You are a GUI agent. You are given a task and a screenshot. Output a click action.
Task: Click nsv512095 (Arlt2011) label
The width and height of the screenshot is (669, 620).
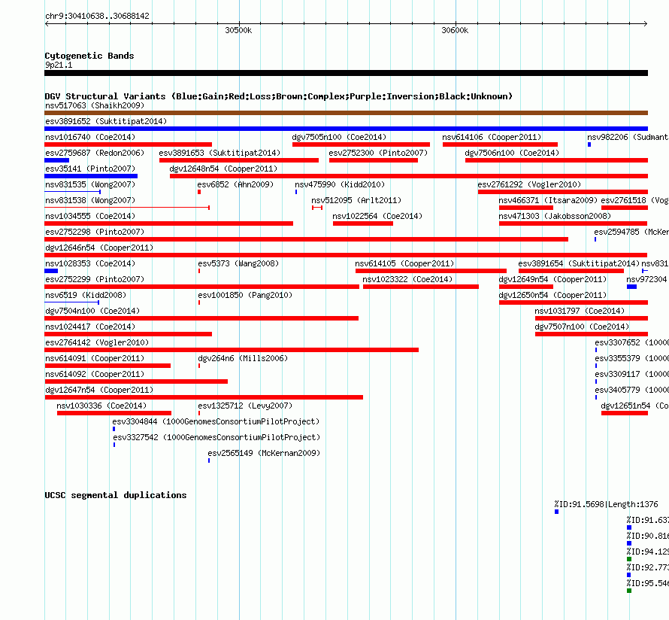coord(356,200)
